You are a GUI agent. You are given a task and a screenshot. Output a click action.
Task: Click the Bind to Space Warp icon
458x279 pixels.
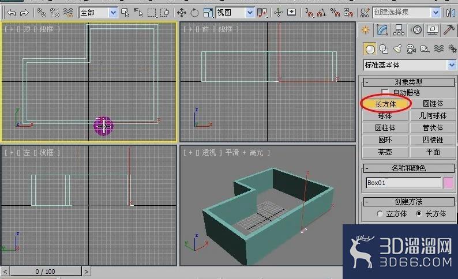click(68, 13)
